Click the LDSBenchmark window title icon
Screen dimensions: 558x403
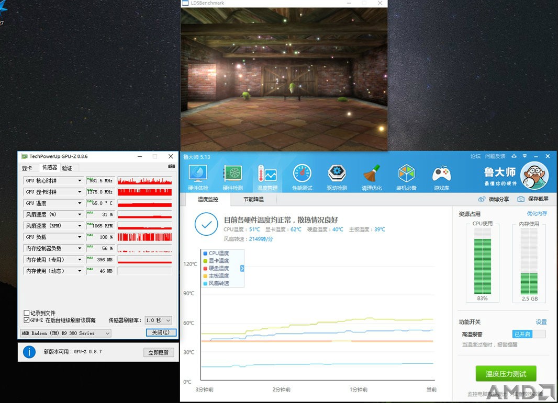[185, 3]
